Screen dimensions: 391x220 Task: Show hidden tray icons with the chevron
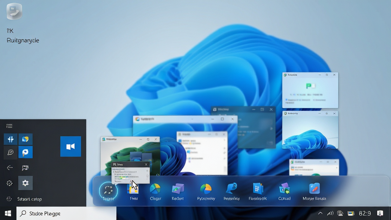pyautogui.click(x=320, y=213)
